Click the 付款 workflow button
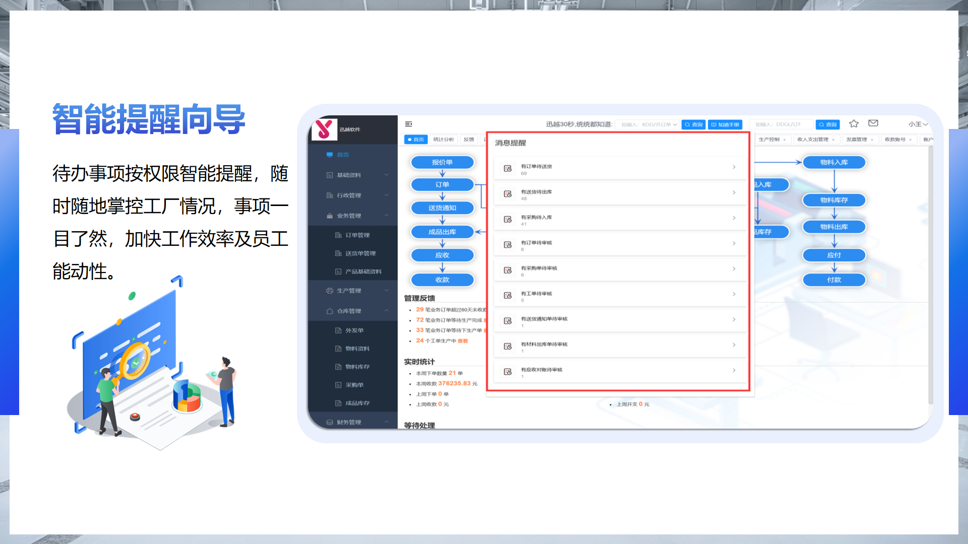968x544 pixels. tap(834, 280)
